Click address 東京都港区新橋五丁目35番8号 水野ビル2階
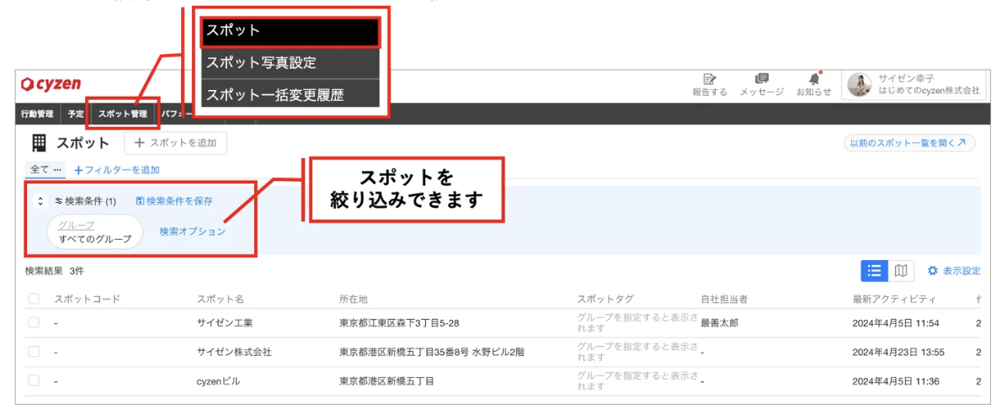This screenshot has width=1002, height=414. pyautogui.click(x=432, y=352)
